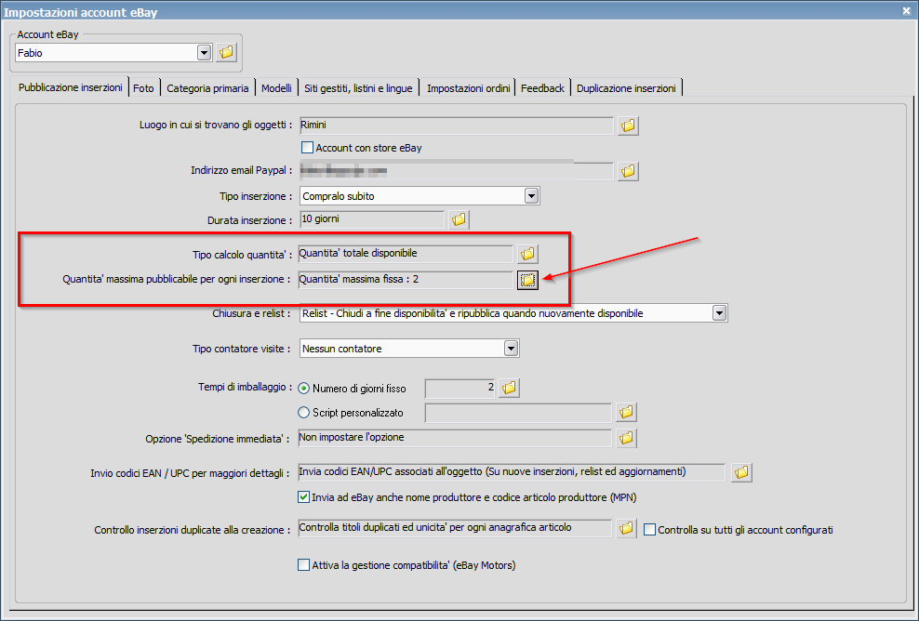Screen dimensions: 919x621
Task: Open Impostazioni ordini tab
Action: [468, 88]
